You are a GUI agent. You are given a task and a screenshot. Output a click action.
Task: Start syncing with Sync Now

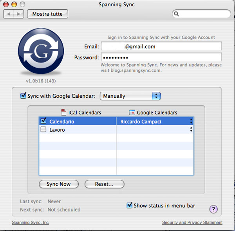(x=59, y=184)
